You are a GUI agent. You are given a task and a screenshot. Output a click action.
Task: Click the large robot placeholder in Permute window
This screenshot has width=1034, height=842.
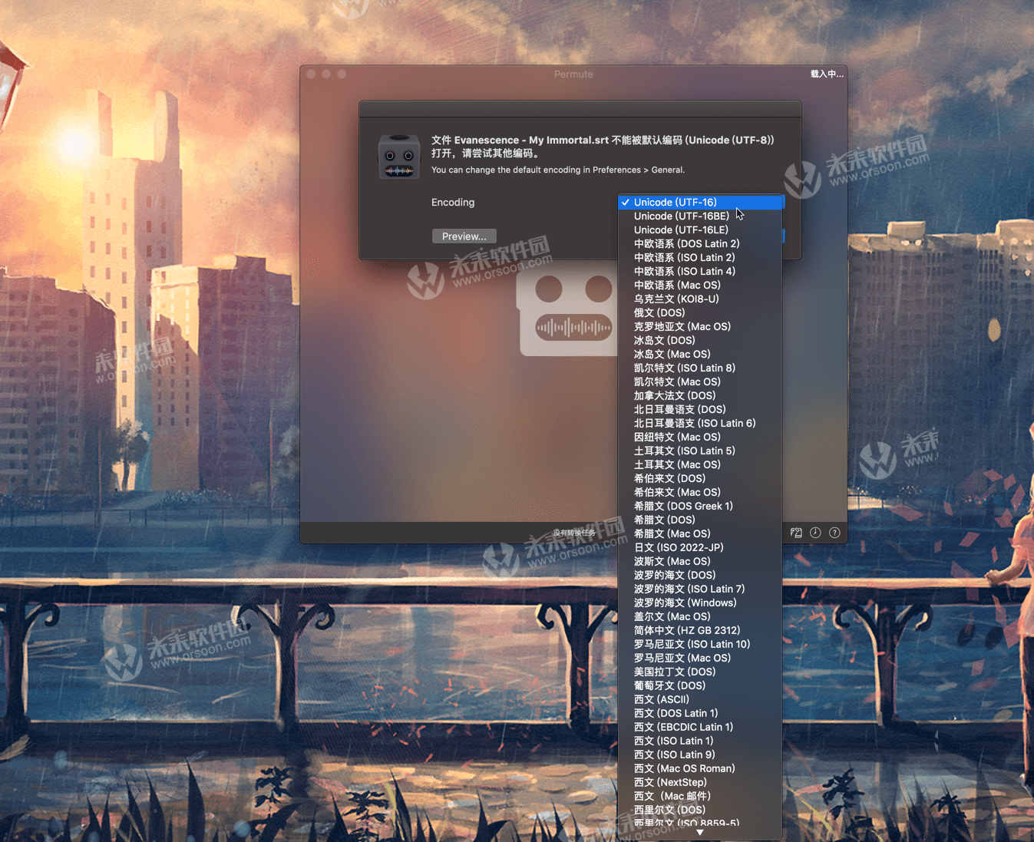569,313
